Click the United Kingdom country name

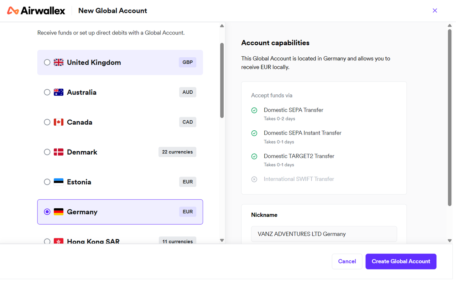pyautogui.click(x=94, y=62)
